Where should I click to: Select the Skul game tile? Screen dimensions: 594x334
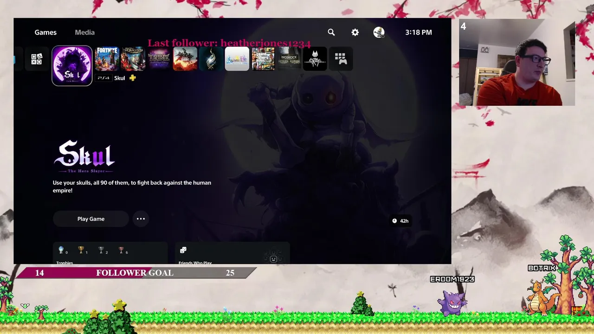pyautogui.click(x=72, y=65)
